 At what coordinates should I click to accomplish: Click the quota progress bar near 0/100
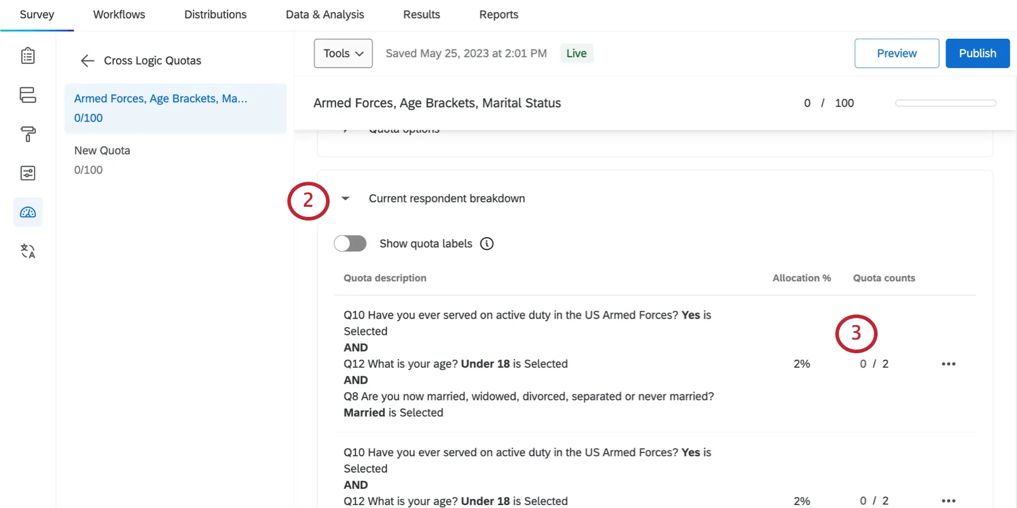[945, 103]
